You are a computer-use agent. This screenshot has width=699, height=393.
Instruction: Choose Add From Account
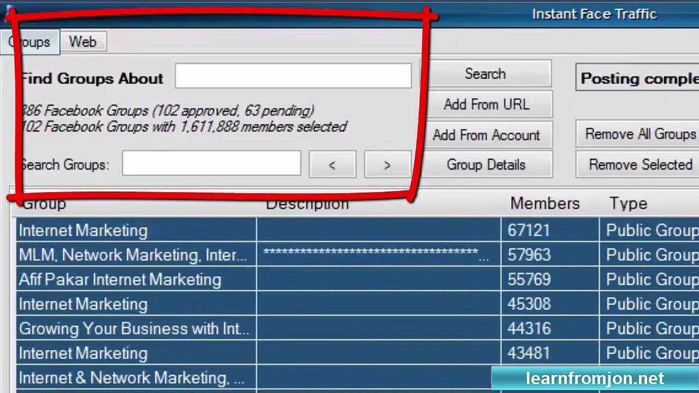(485, 135)
